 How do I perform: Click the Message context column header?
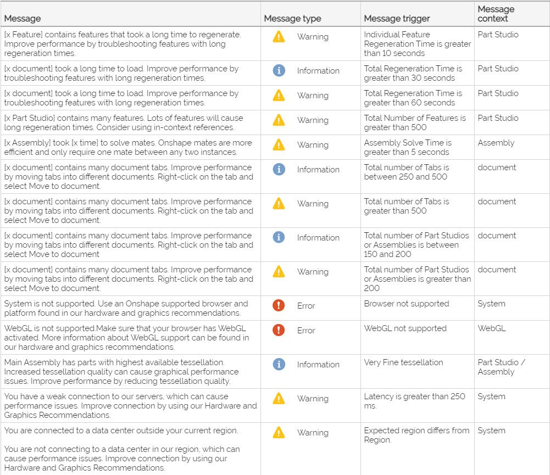[496, 14]
